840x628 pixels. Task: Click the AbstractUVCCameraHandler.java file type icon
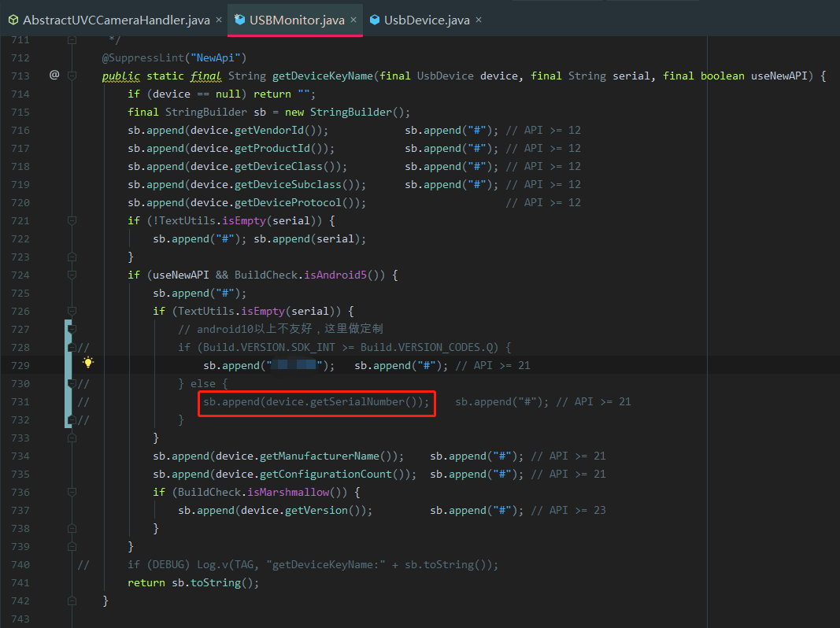13,20
